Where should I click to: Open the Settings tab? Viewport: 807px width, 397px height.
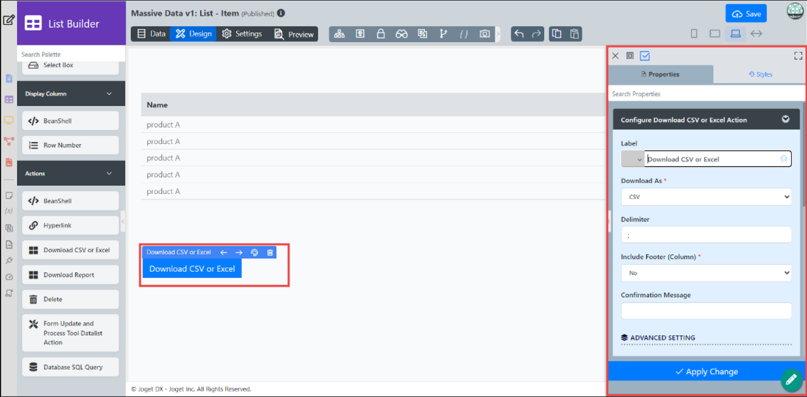(x=242, y=34)
